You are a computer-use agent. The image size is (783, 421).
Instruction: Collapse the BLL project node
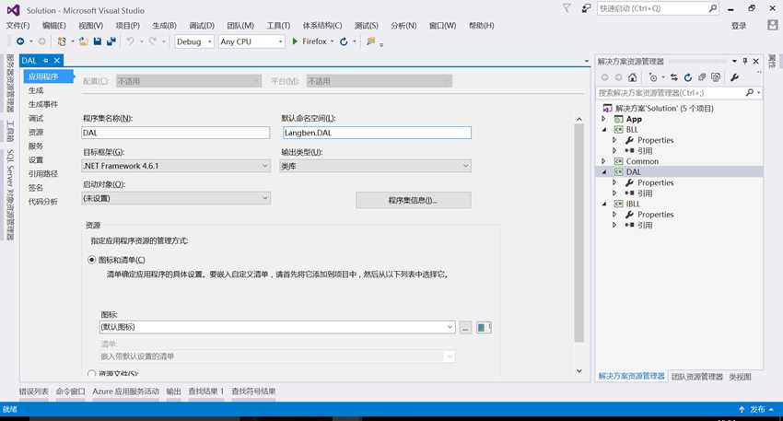tap(603, 129)
